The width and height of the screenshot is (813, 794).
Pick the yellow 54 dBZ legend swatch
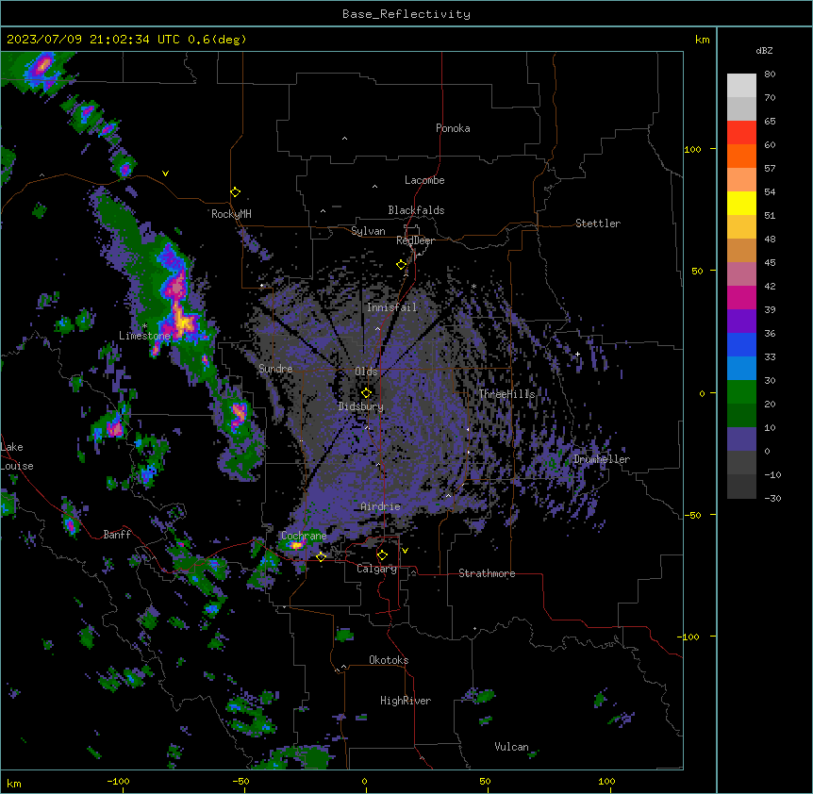[741, 203]
